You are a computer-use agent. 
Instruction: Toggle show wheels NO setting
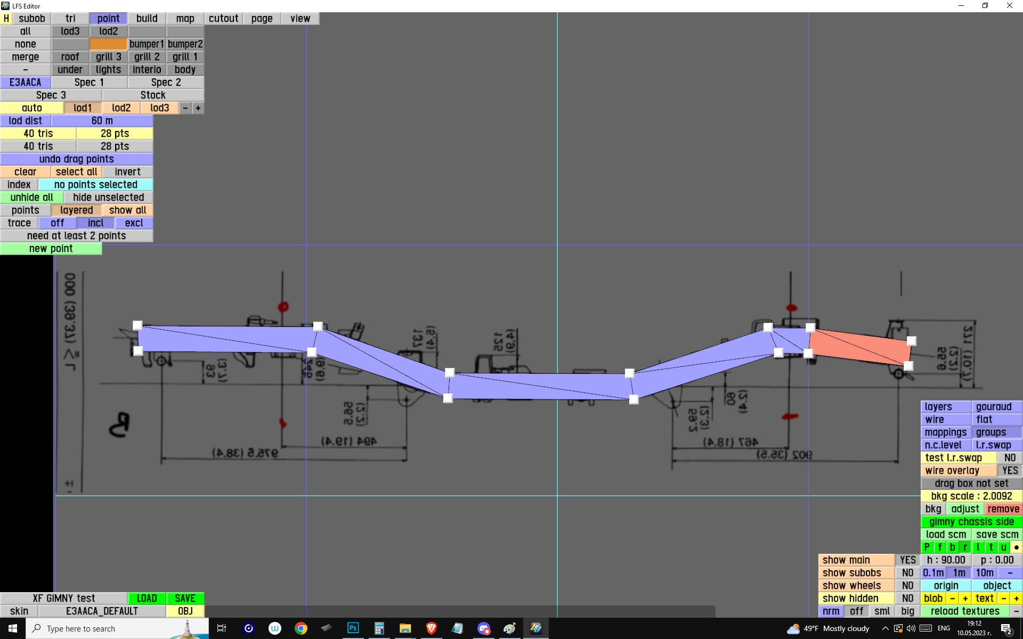point(907,586)
